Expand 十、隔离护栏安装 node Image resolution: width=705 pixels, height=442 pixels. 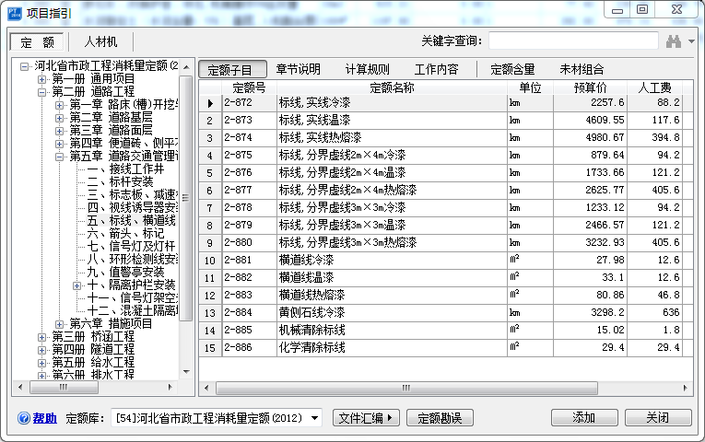click(x=76, y=285)
